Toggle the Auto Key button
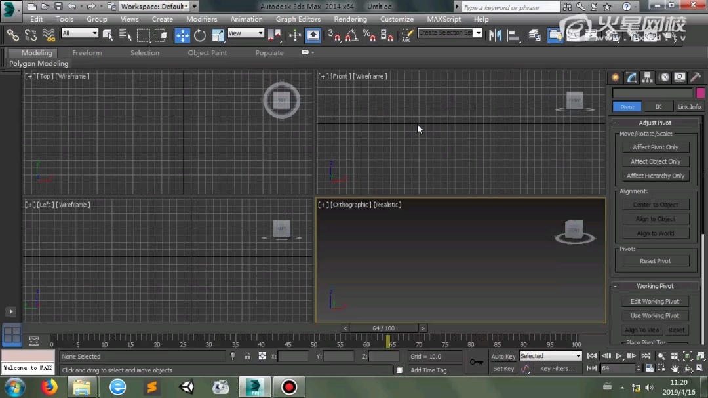The width and height of the screenshot is (708, 398). (x=503, y=357)
